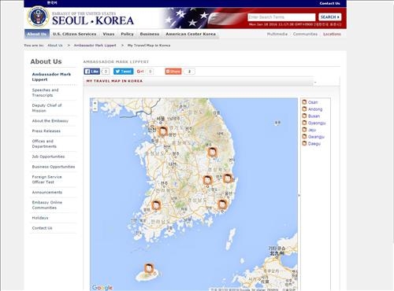Click the Google +1 button
The width and height of the screenshot is (394, 291).
click(140, 72)
